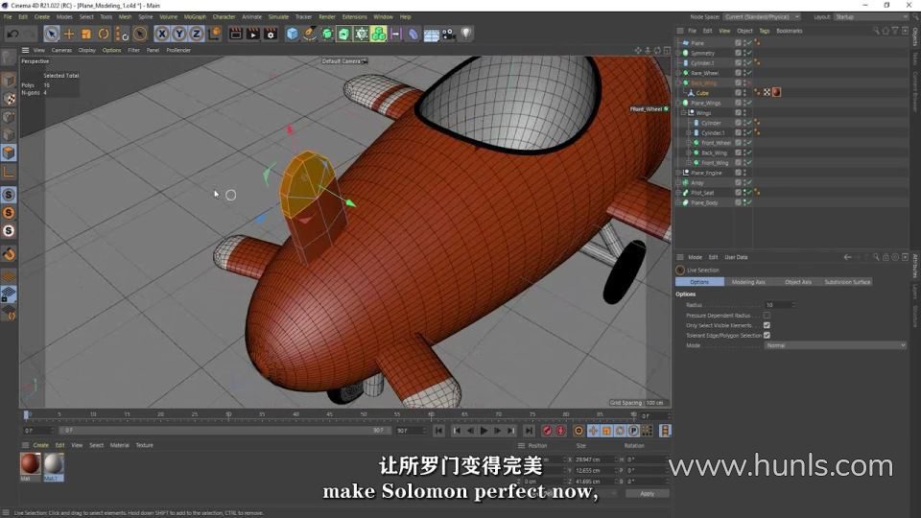
Task: Click Render to Picture Viewer icon
Action: click(253, 35)
